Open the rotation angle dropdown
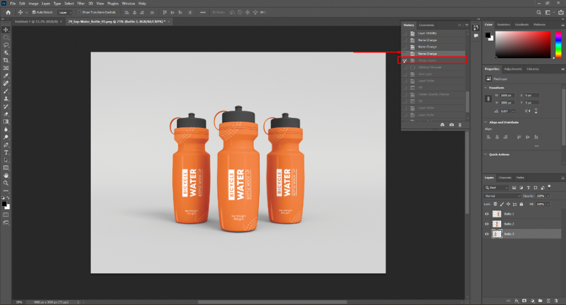Viewport: 566px width, 305px height. tap(513, 111)
